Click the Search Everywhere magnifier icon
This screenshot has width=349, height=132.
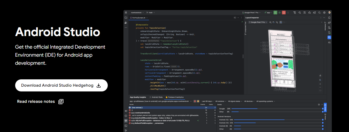[x=319, y=12]
